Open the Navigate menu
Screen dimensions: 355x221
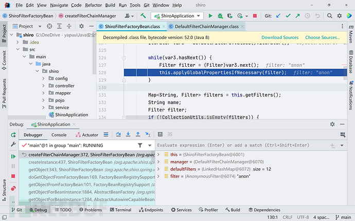point(59,5)
